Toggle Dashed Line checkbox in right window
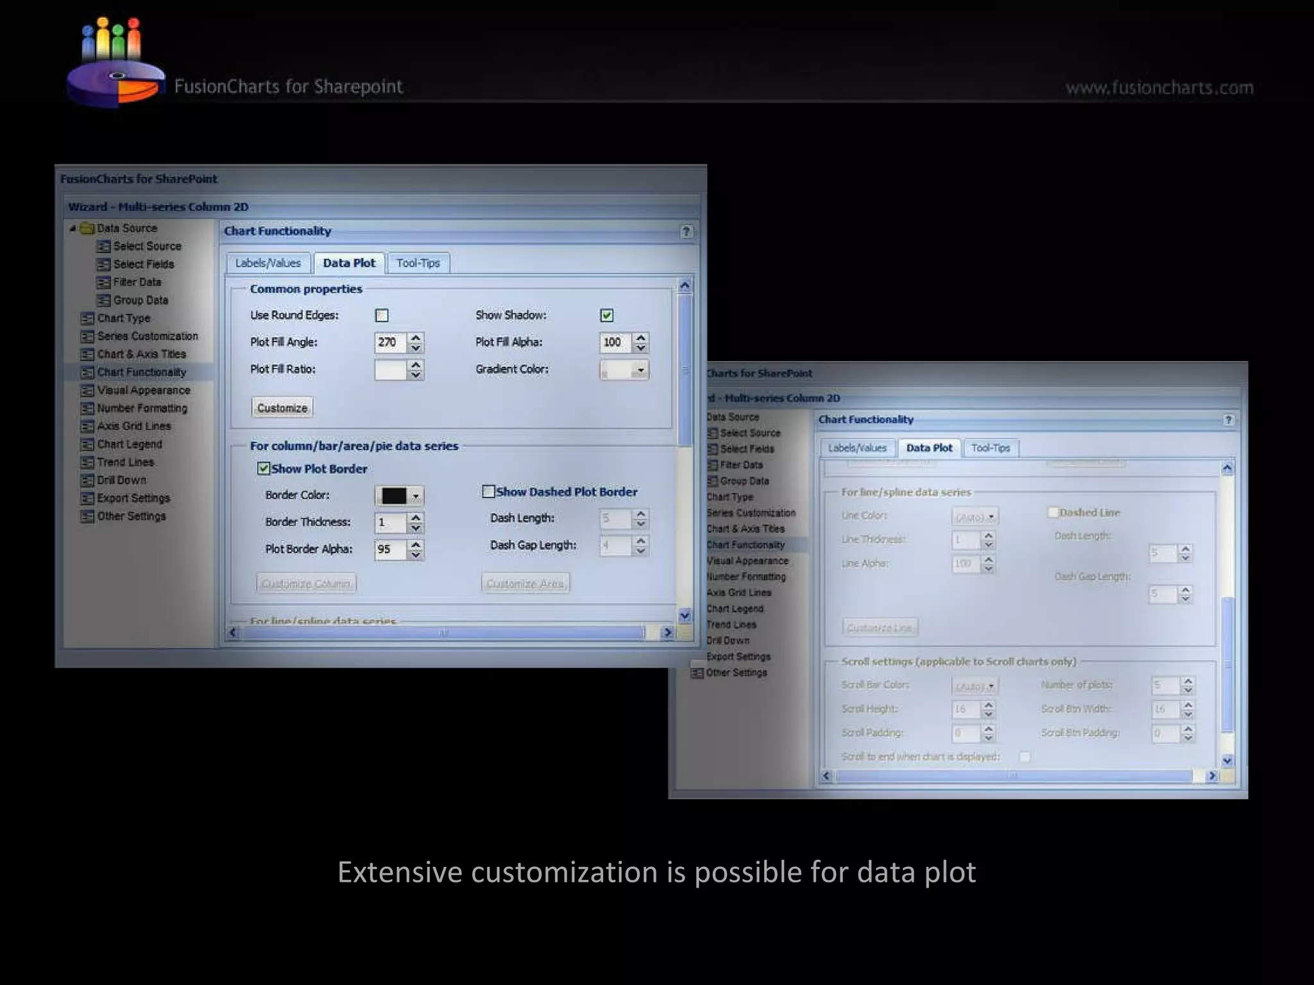This screenshot has height=985, width=1314. (x=1053, y=512)
